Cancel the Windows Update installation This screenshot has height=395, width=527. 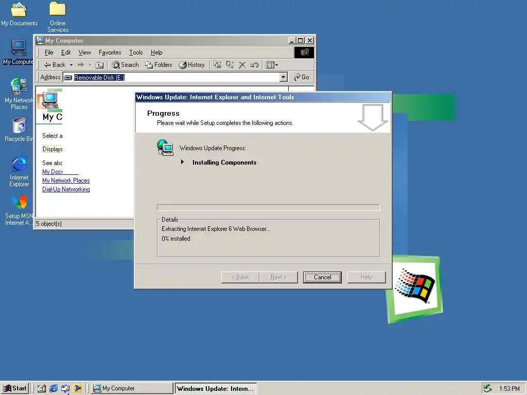click(x=322, y=277)
